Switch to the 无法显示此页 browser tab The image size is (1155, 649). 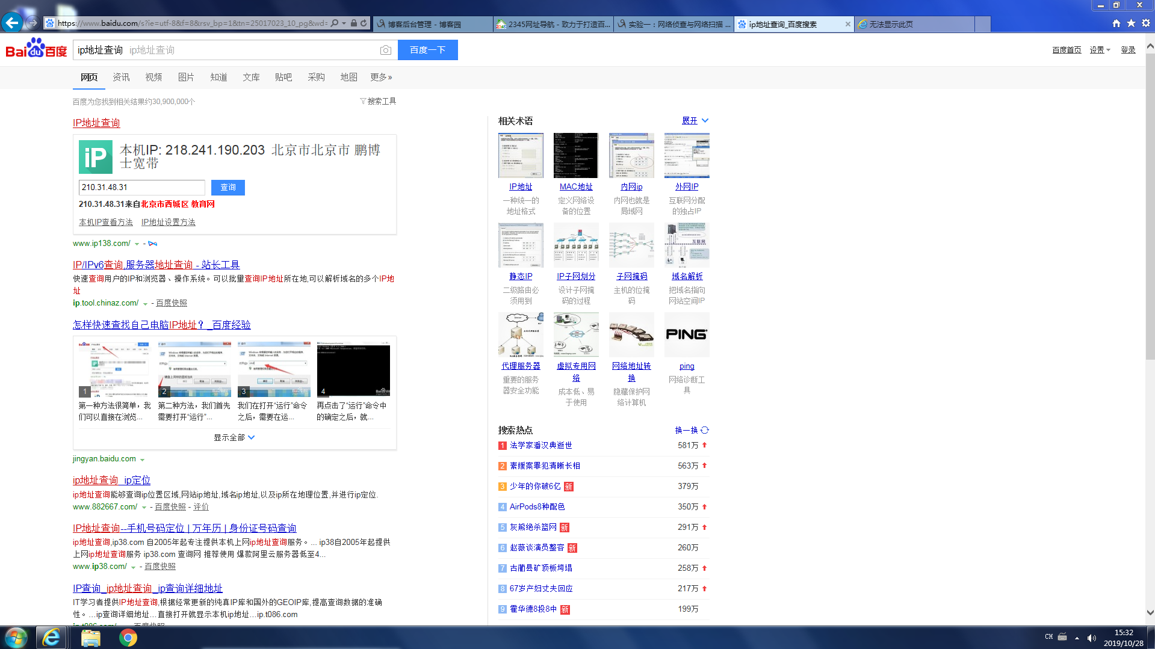pyautogui.click(x=914, y=24)
